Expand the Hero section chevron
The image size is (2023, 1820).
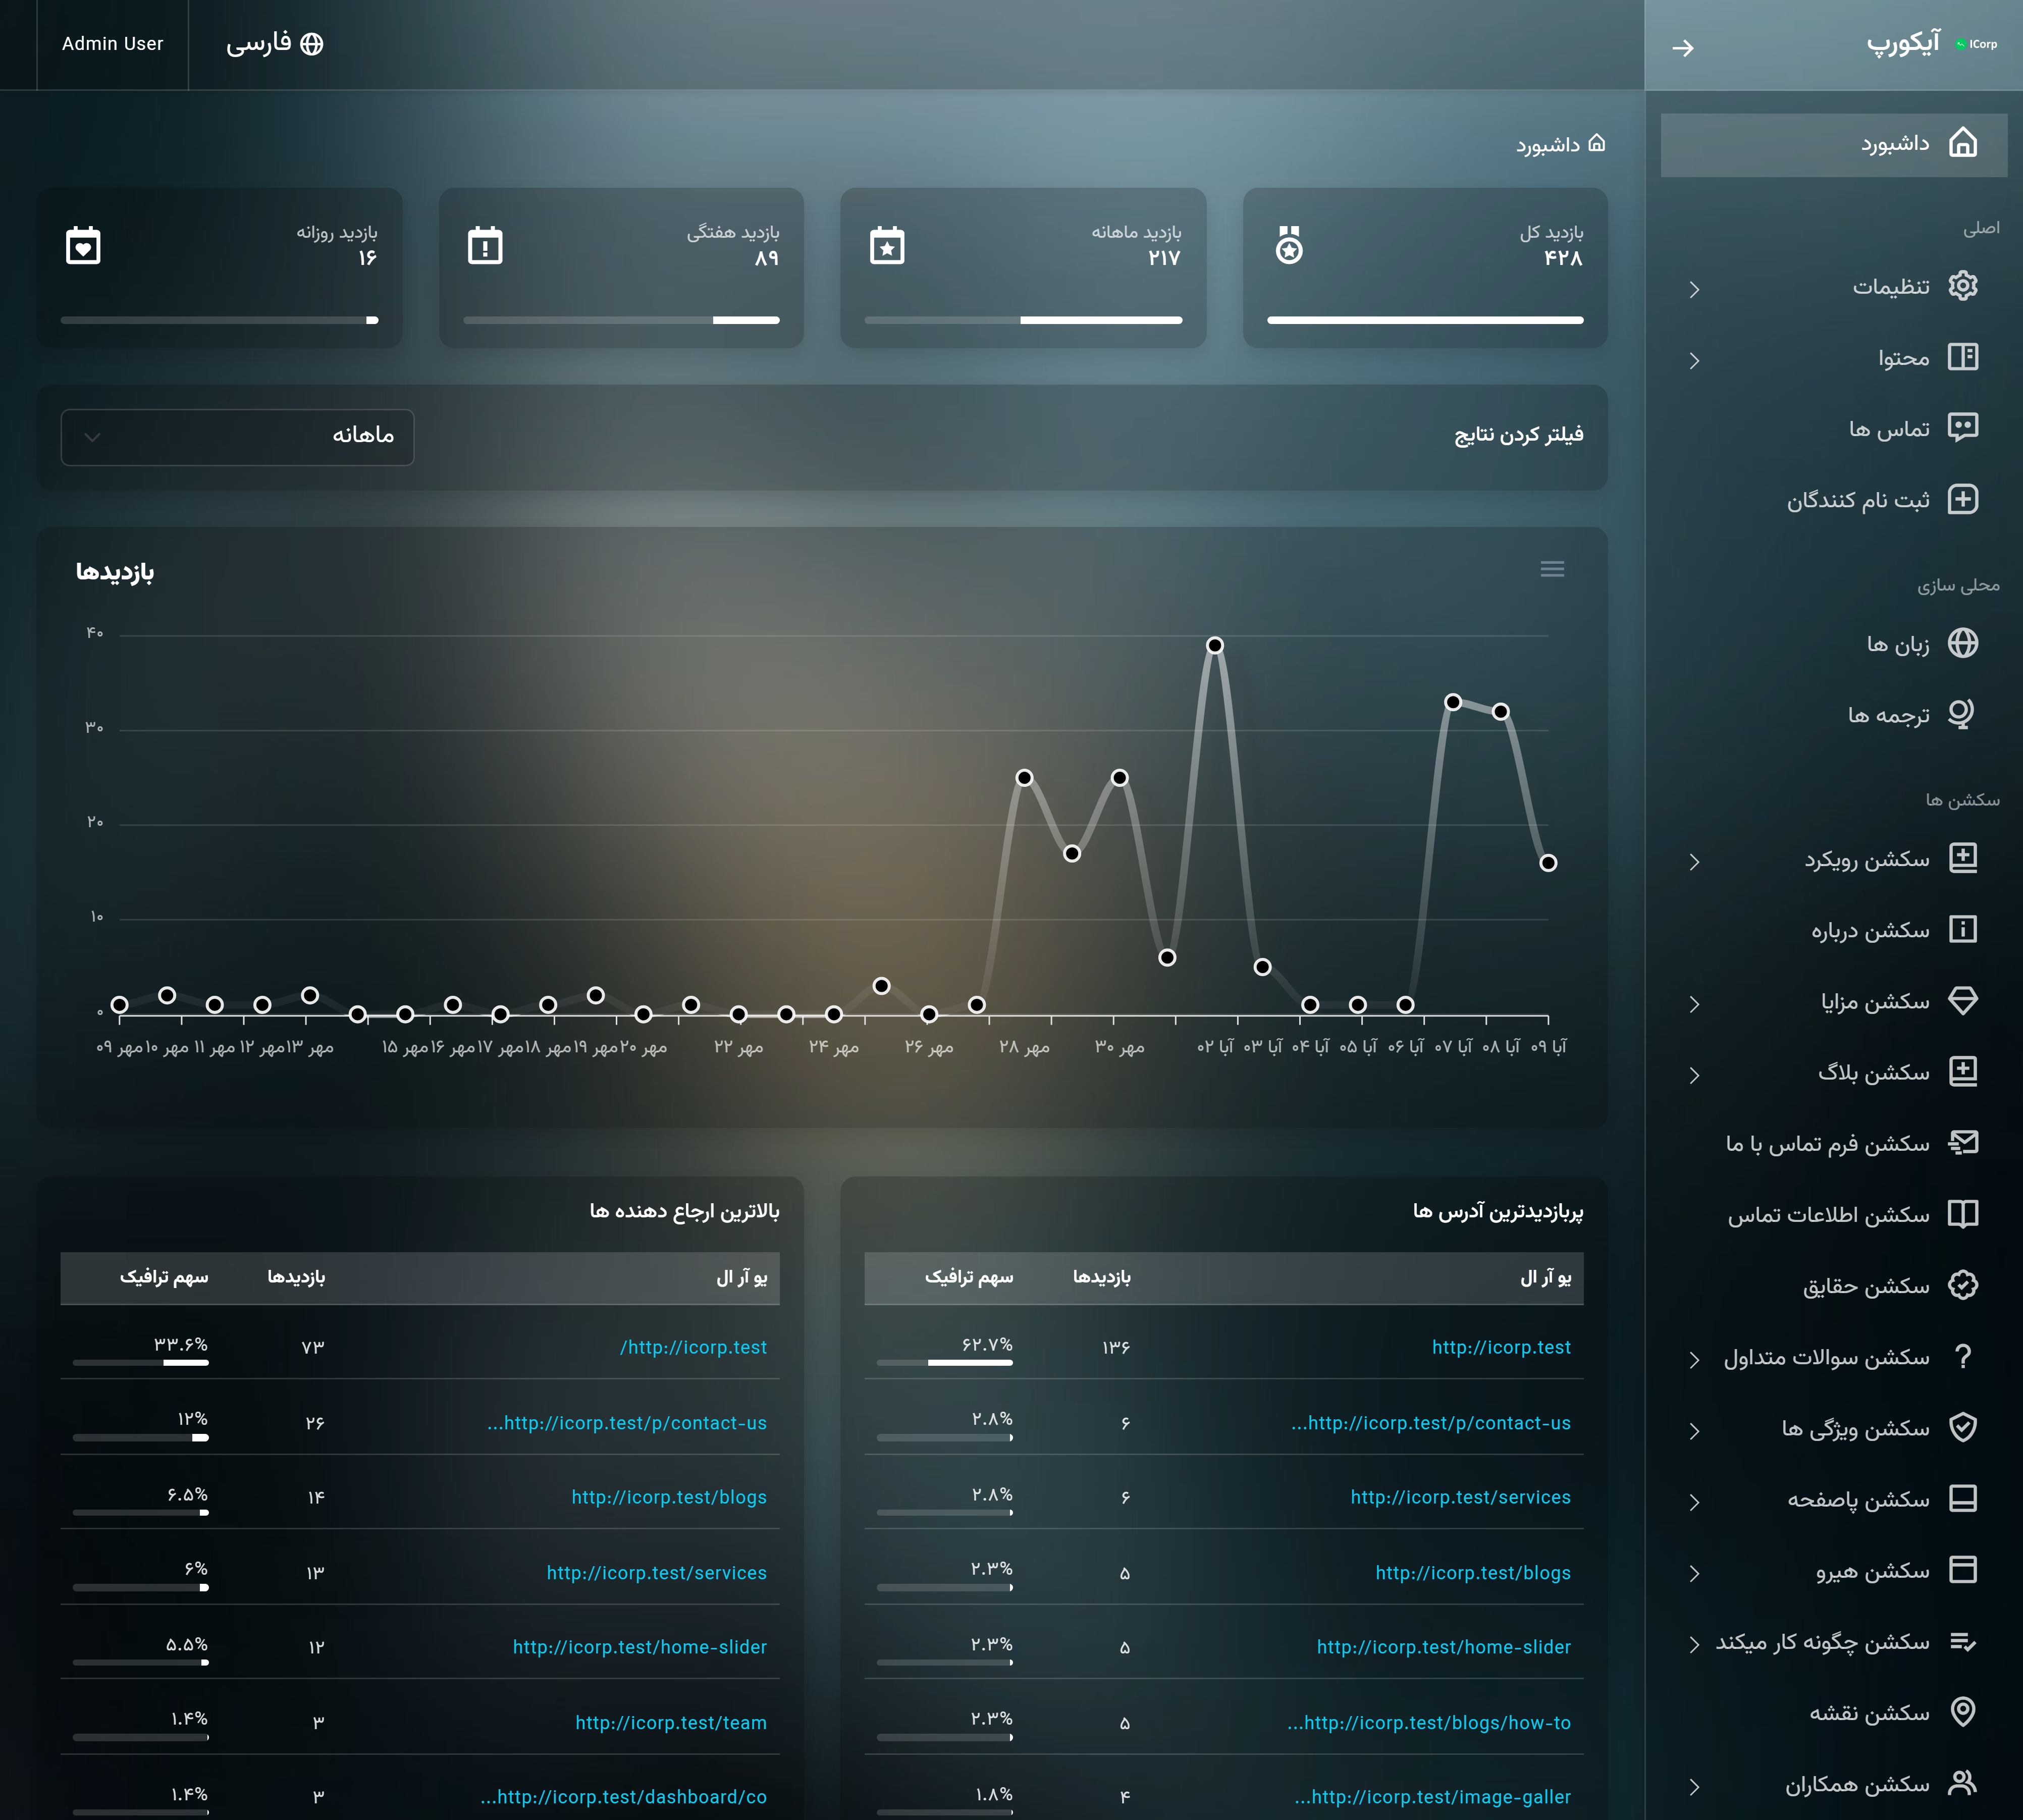[1694, 1573]
